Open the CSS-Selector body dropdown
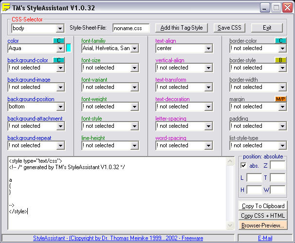The width and height of the screenshot is (295, 243). click(60, 28)
